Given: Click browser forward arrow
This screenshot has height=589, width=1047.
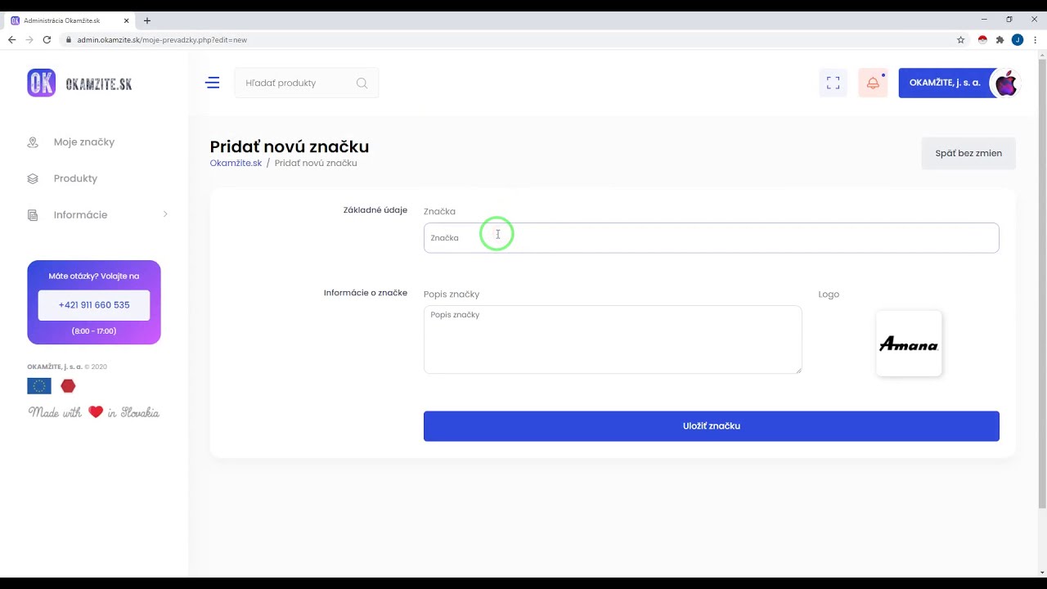Looking at the screenshot, I should click(x=29, y=39).
